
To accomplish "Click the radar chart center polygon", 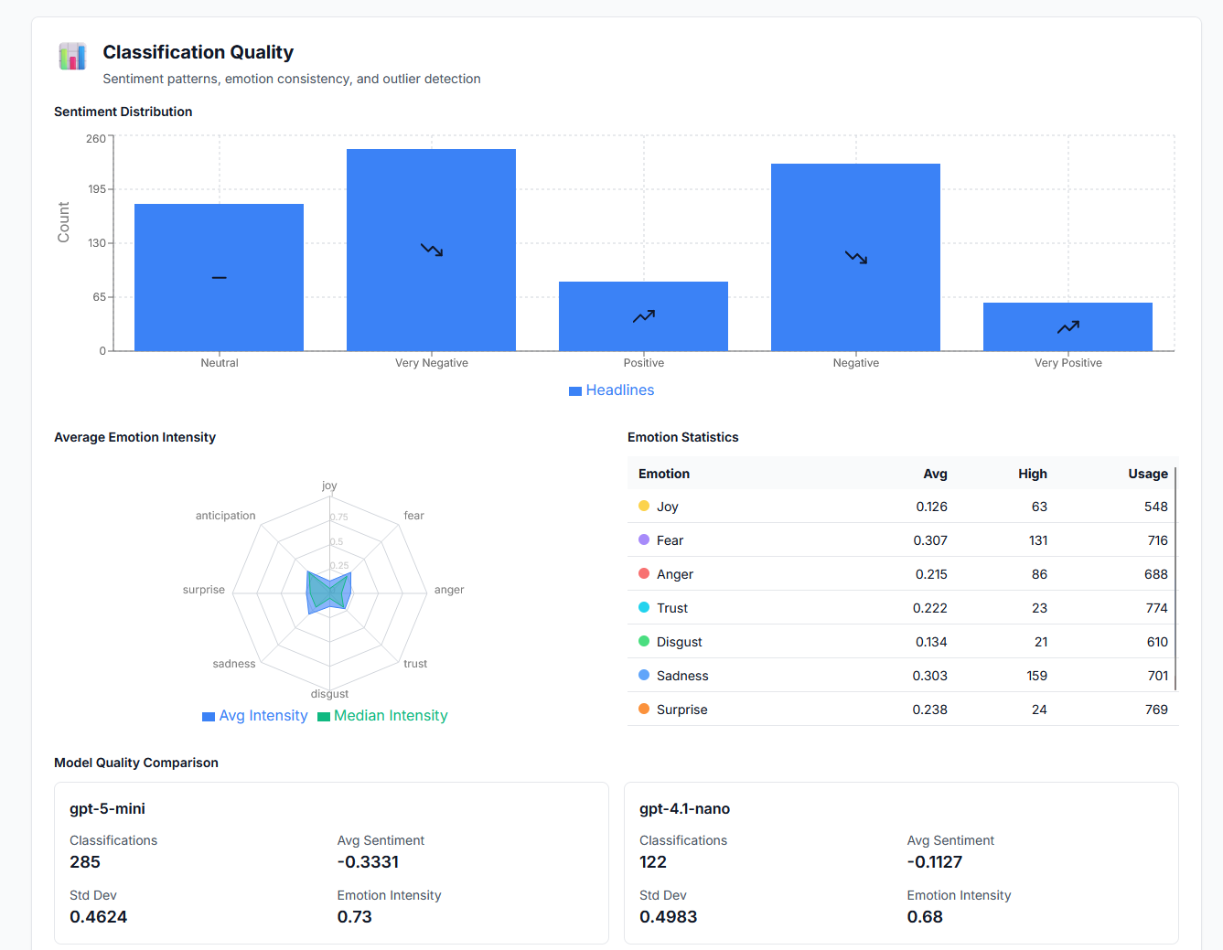I will click(x=328, y=592).
